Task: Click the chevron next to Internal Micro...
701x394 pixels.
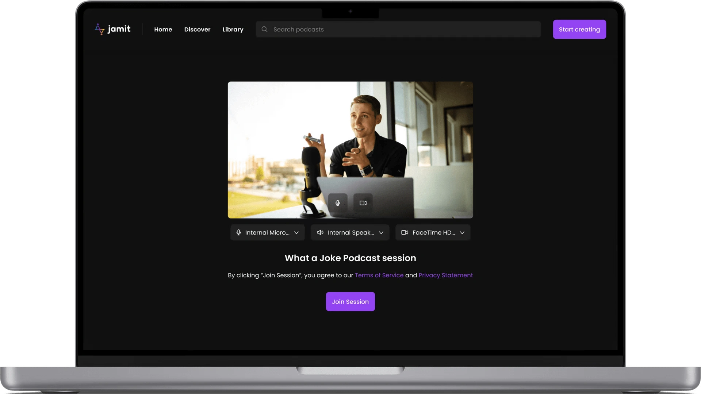Action: click(x=296, y=233)
